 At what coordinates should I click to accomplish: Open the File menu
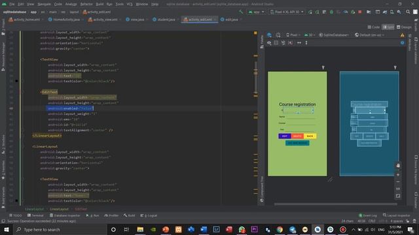[12, 4]
